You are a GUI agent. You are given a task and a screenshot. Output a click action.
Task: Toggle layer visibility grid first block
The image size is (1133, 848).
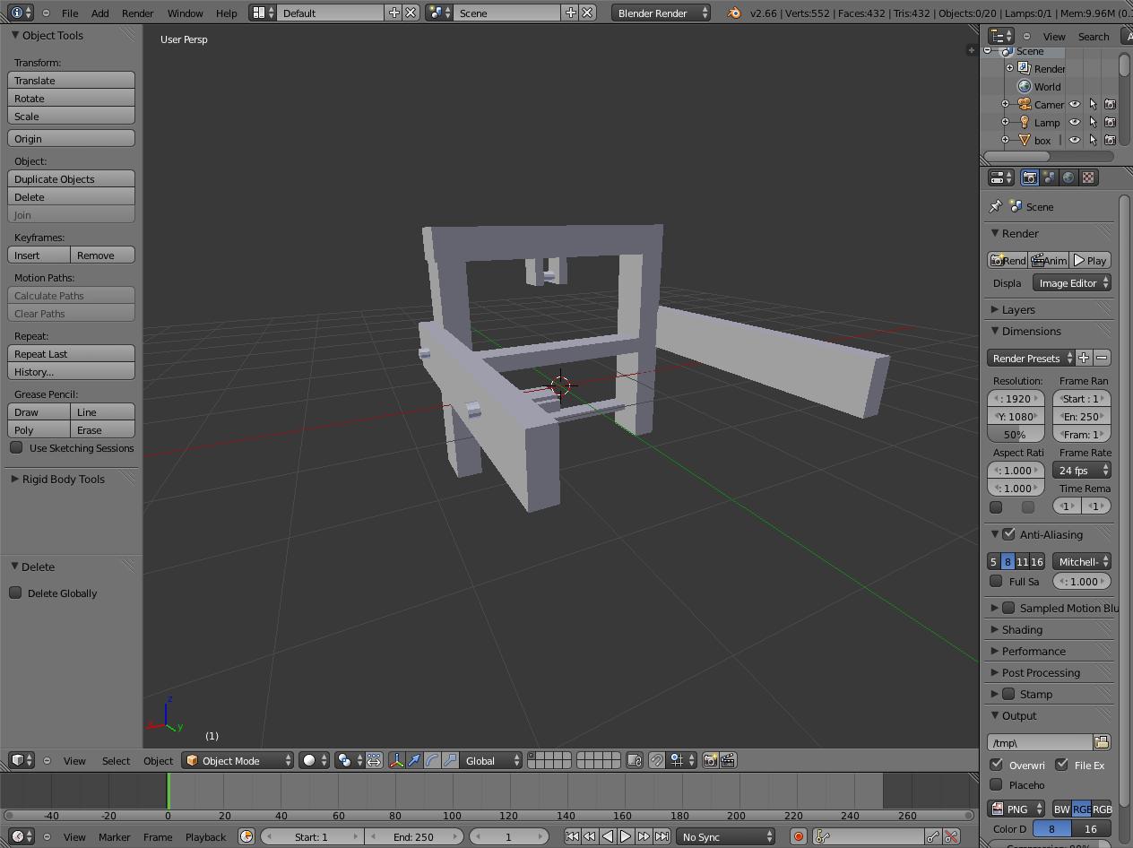pos(549,760)
